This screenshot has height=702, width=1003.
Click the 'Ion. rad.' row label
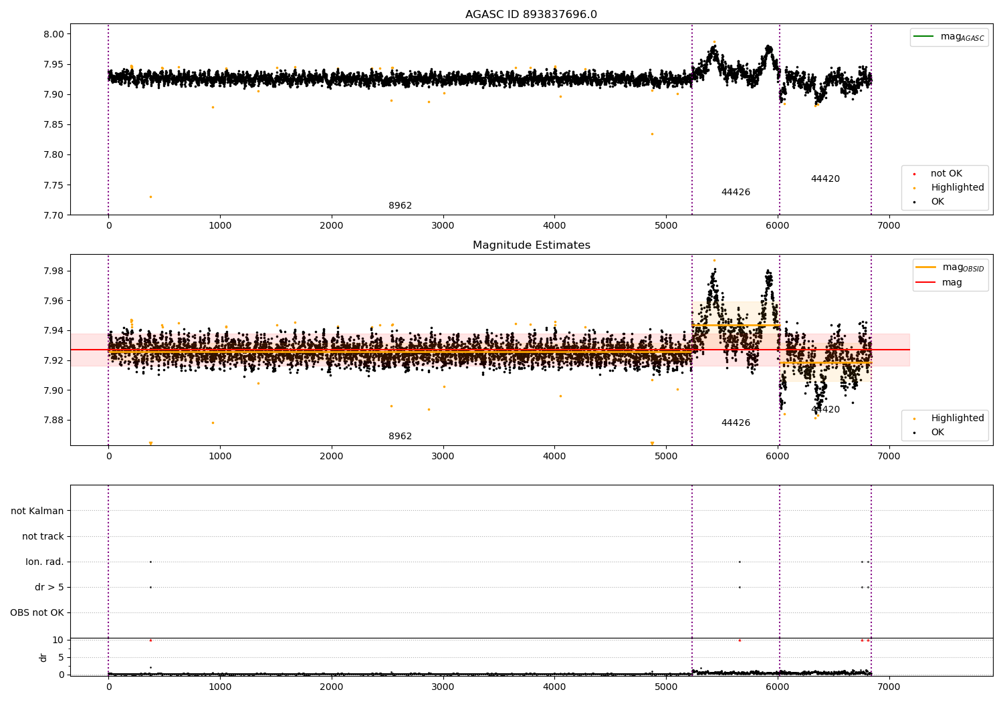point(45,562)
